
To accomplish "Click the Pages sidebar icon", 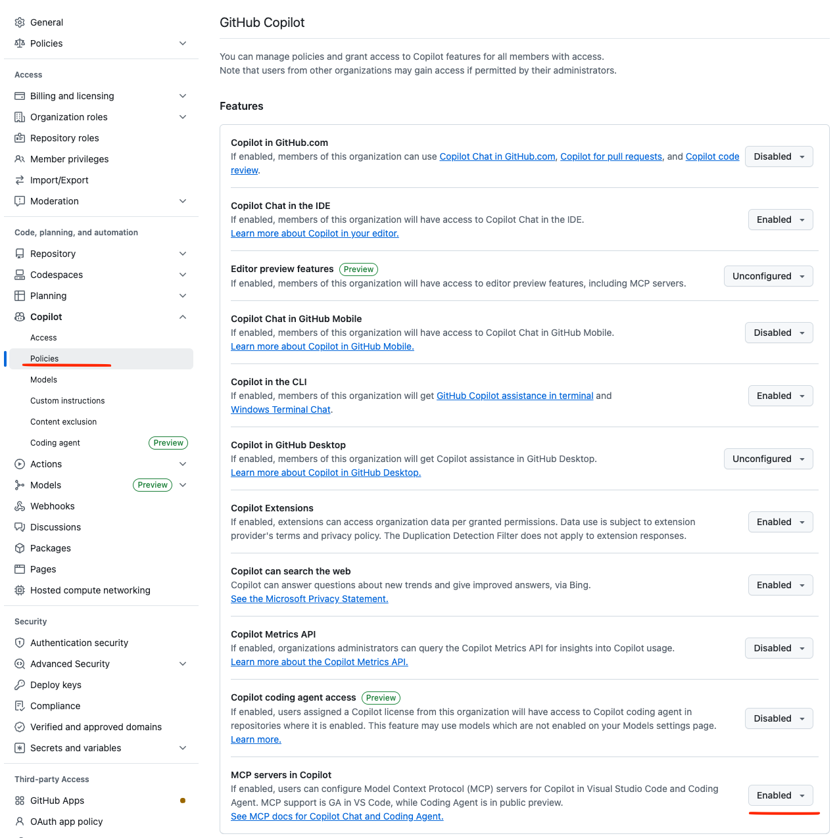I will click(20, 569).
